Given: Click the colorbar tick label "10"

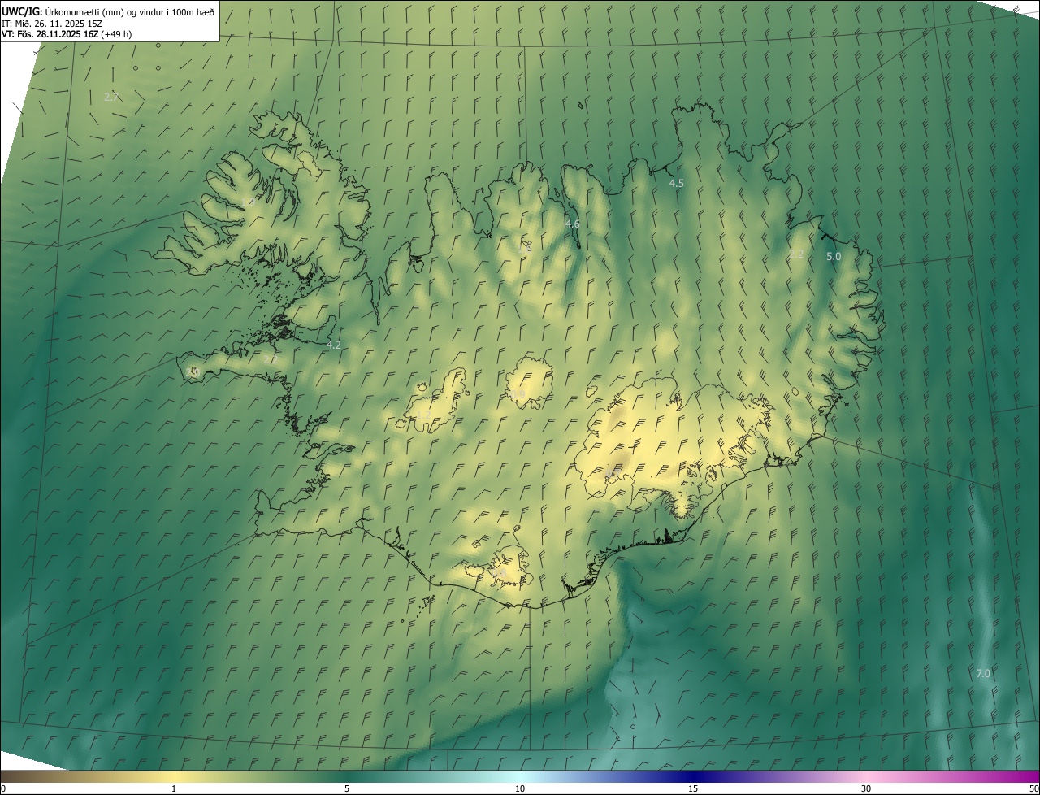Looking at the screenshot, I should click(x=520, y=788).
